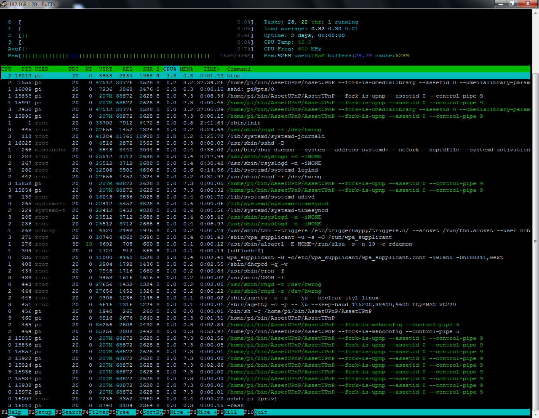Select the agetty tty1 linux row
The height and width of the screenshot is (418, 539).
coord(266,298)
